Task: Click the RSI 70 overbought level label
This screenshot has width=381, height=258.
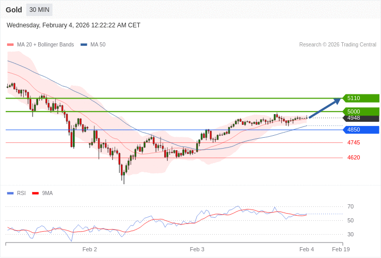Action: coord(351,207)
